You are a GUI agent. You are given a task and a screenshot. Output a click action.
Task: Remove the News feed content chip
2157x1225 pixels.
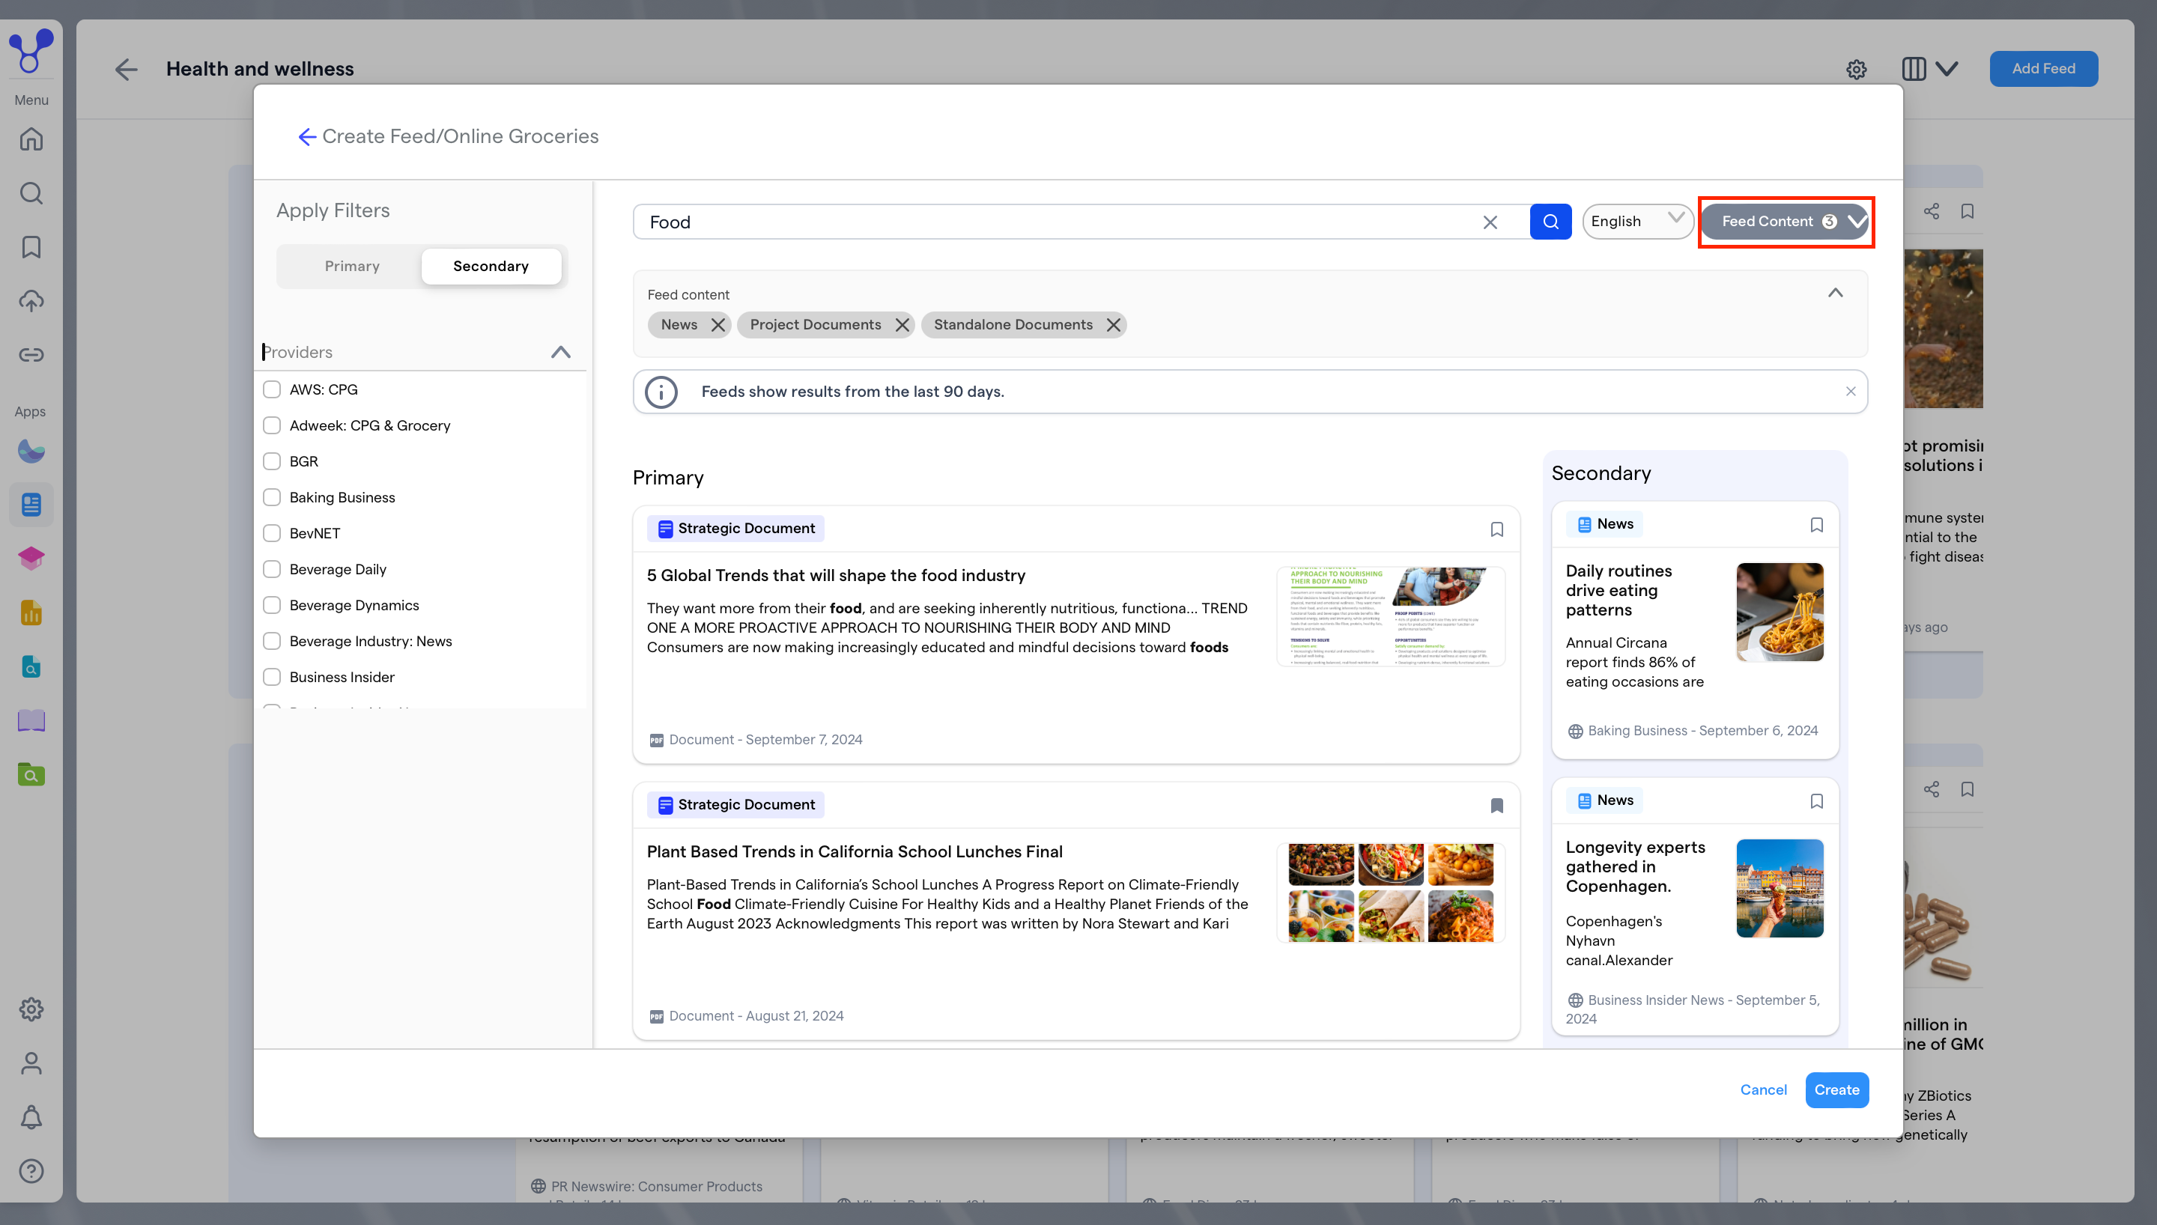(718, 325)
